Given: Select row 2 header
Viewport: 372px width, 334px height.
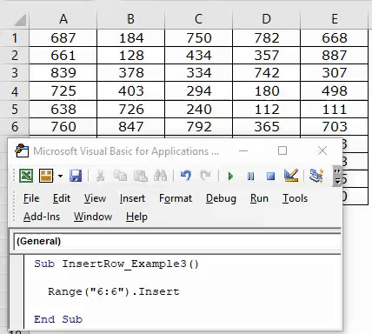Looking at the screenshot, I should pyautogui.click(x=15, y=56).
